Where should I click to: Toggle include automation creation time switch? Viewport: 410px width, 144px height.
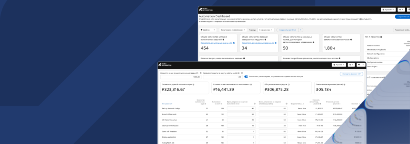[246, 76]
